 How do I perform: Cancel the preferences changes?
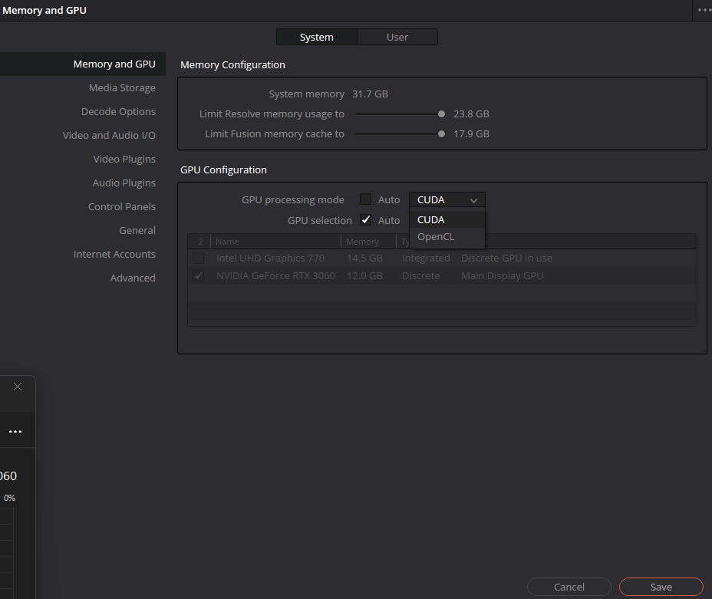(x=569, y=587)
